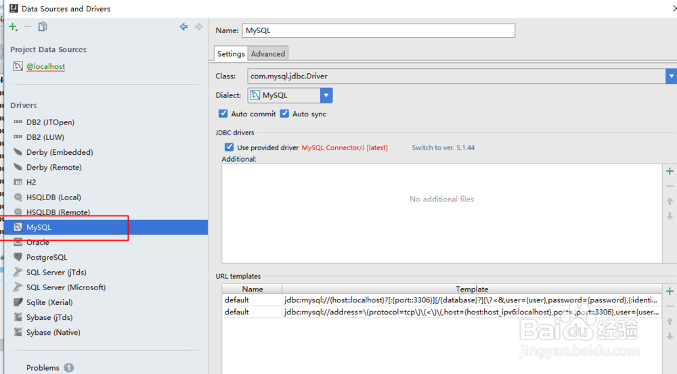Move URL template up
This screenshot has width=677, height=374.
[670, 321]
